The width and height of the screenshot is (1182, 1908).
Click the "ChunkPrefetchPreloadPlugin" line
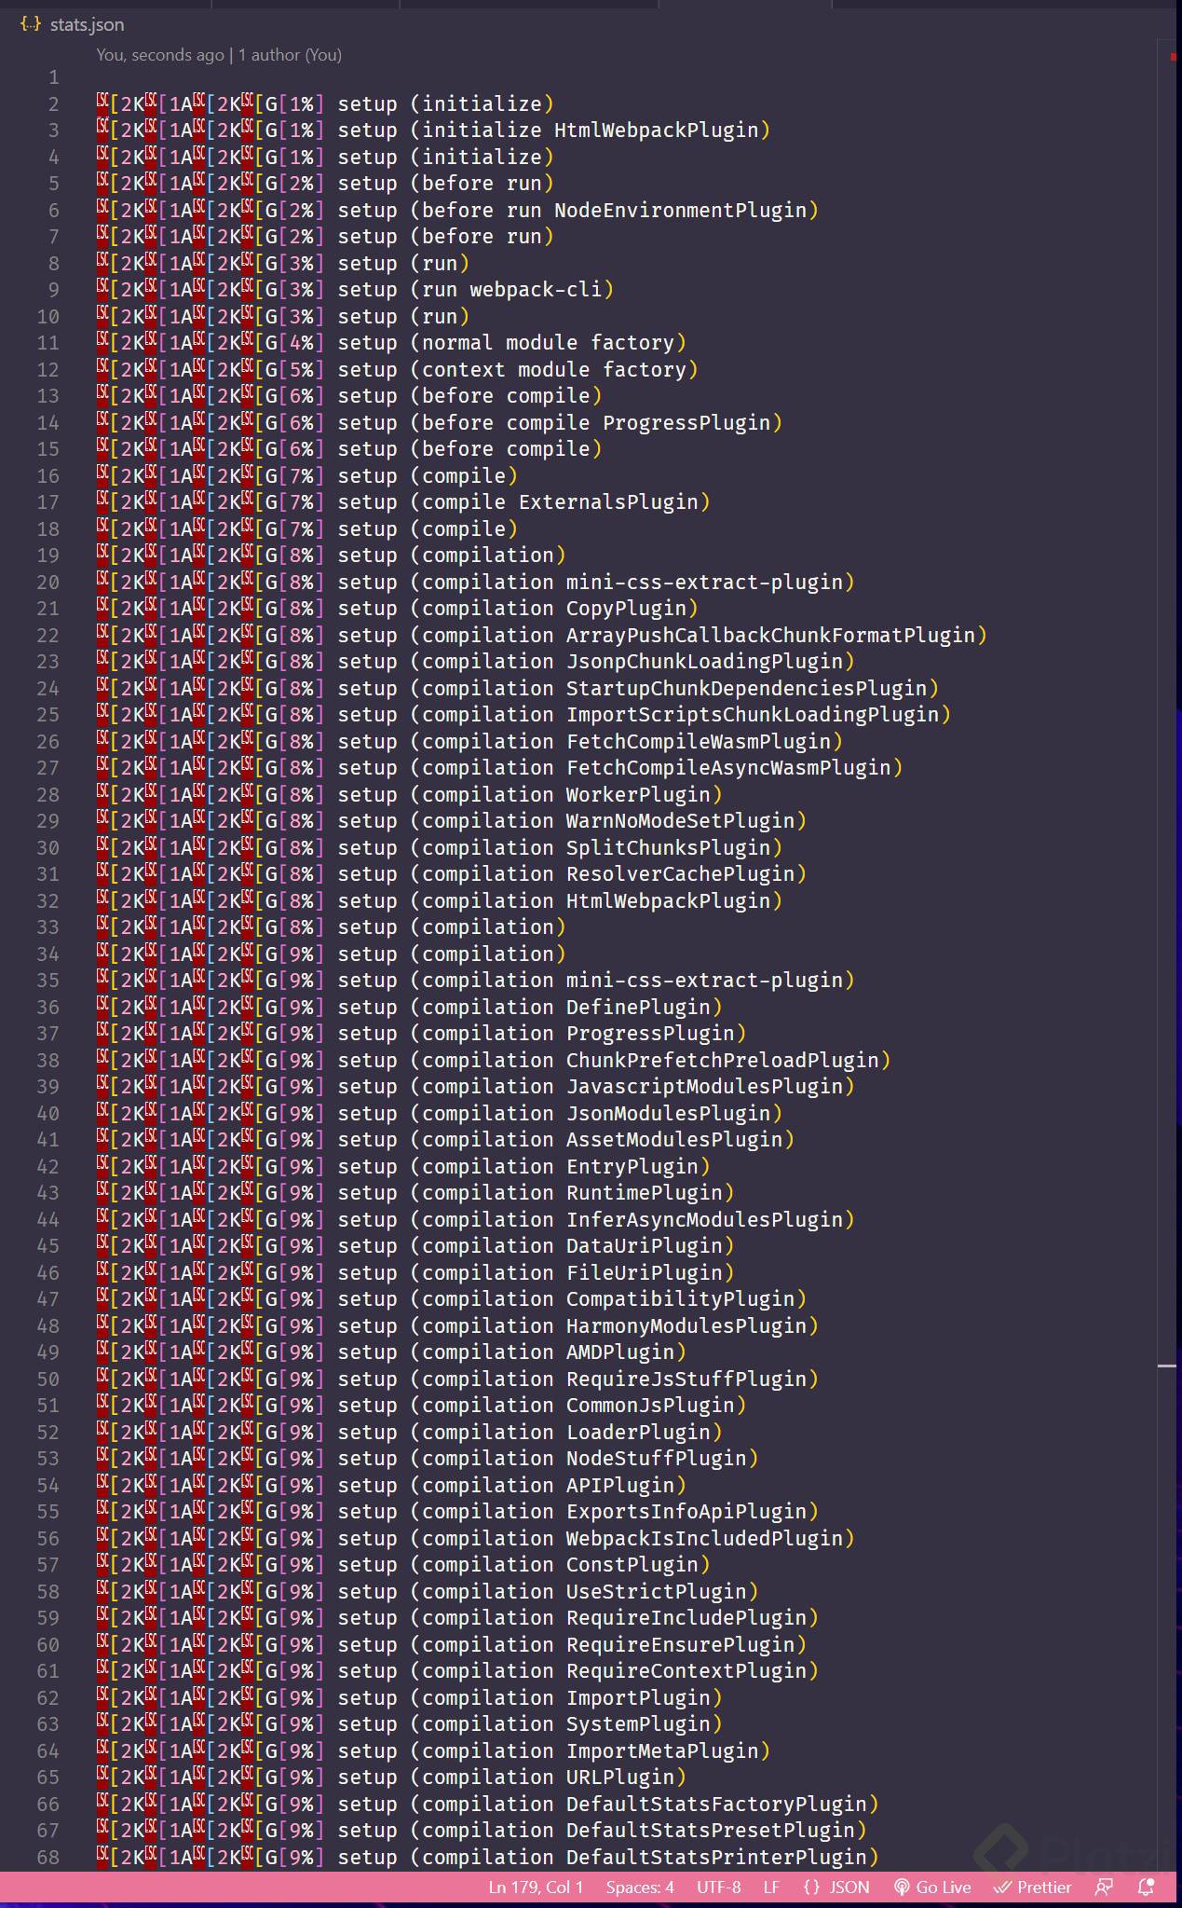(494, 1061)
